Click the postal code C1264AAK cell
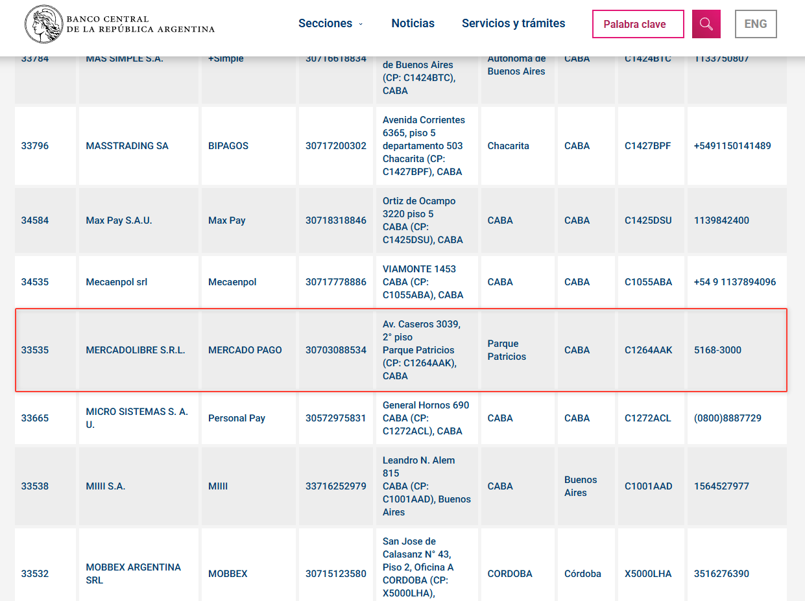This screenshot has height=601, width=805. pos(648,350)
